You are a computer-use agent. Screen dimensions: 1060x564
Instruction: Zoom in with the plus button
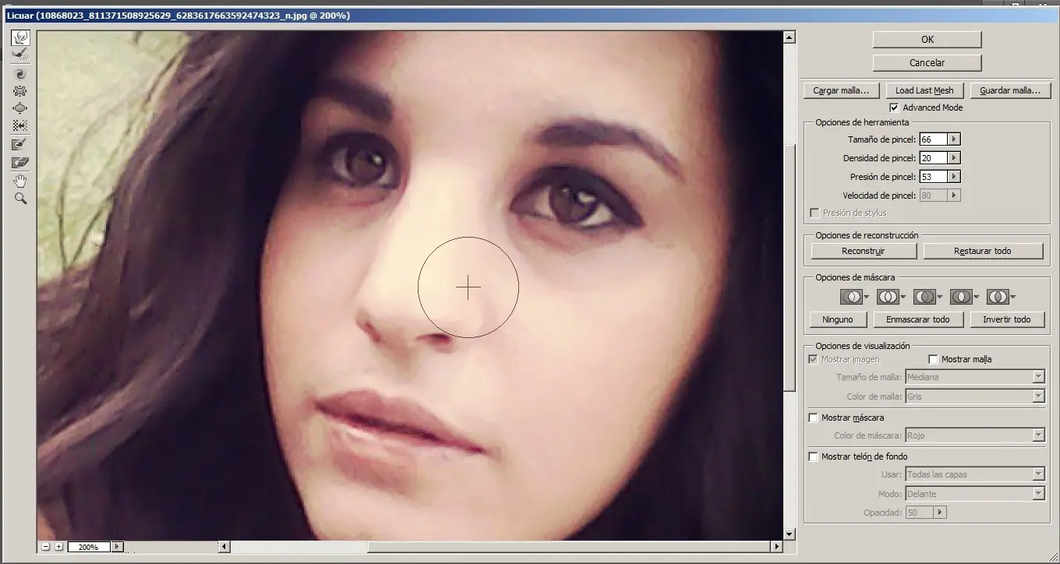click(58, 547)
